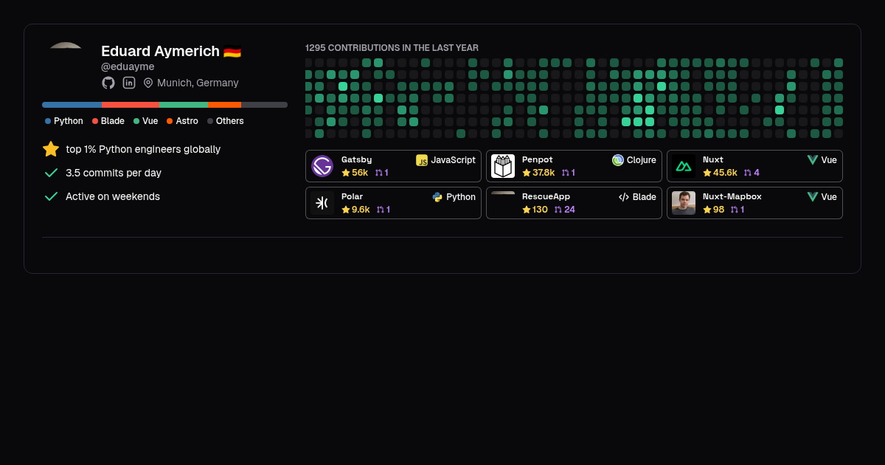Select the blue Python segment of the language bar
This screenshot has height=465, width=885.
pos(72,105)
